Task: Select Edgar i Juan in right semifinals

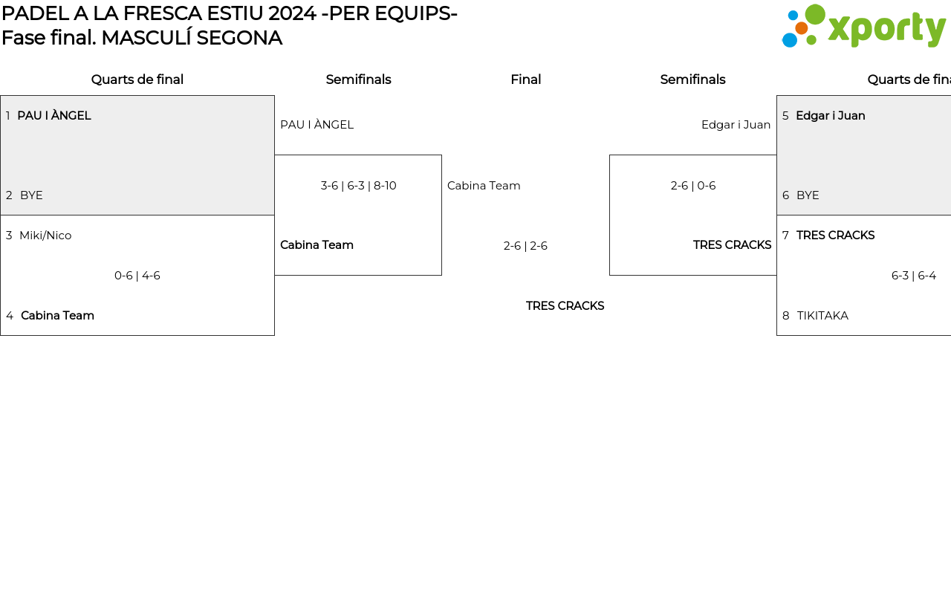Action: coord(736,125)
